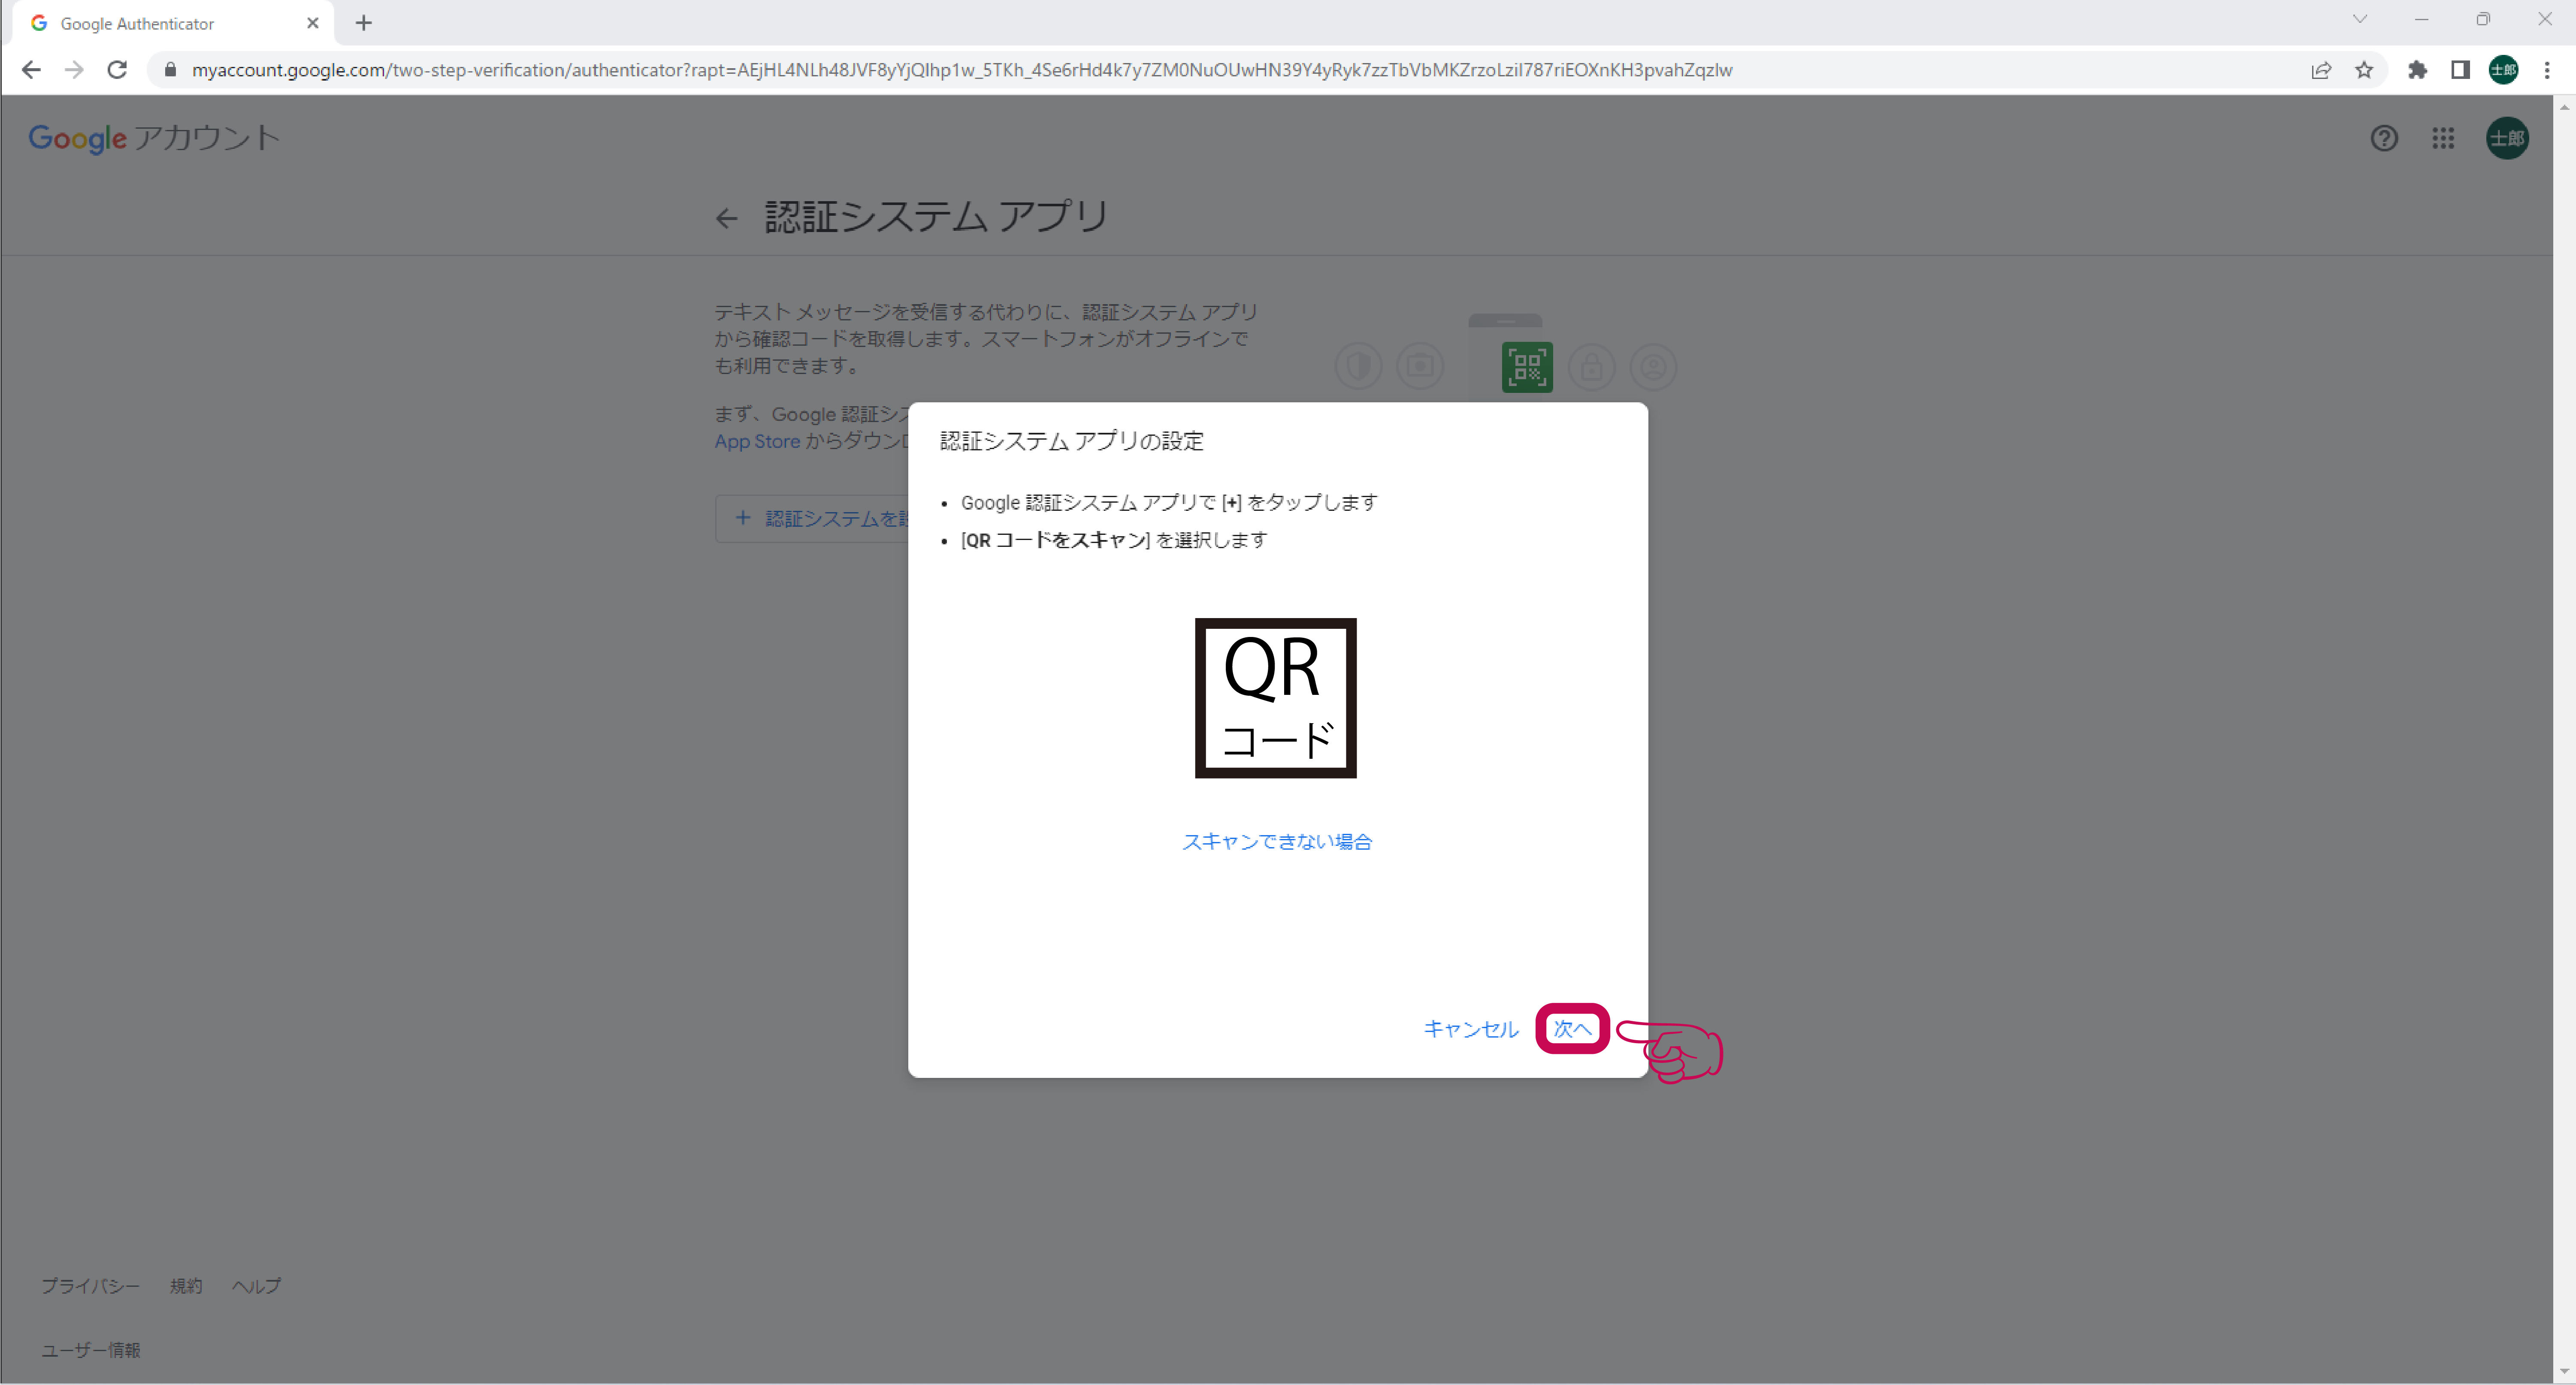Select the Google Authenticator tab
The image size is (2576, 1385).
pos(172,23)
